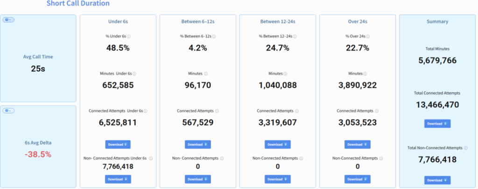Expand the dropdown pill in Avg Call Time panel
This screenshot has width=478, height=189.
click(x=8, y=20)
